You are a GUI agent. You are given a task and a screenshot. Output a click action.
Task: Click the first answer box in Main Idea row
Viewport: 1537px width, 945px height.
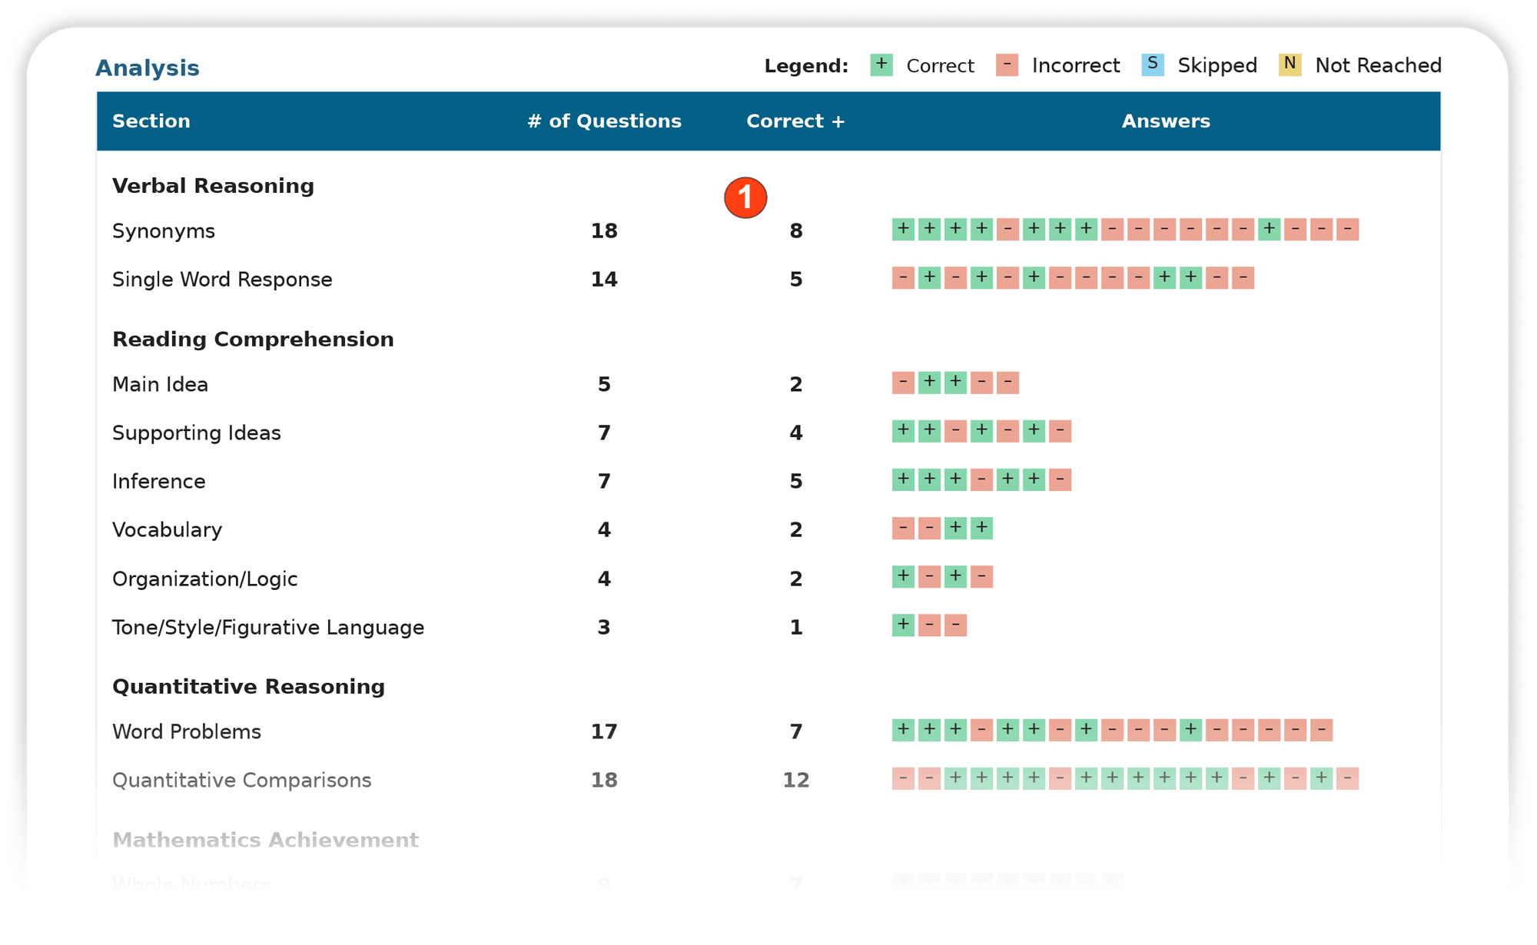pyautogui.click(x=903, y=382)
